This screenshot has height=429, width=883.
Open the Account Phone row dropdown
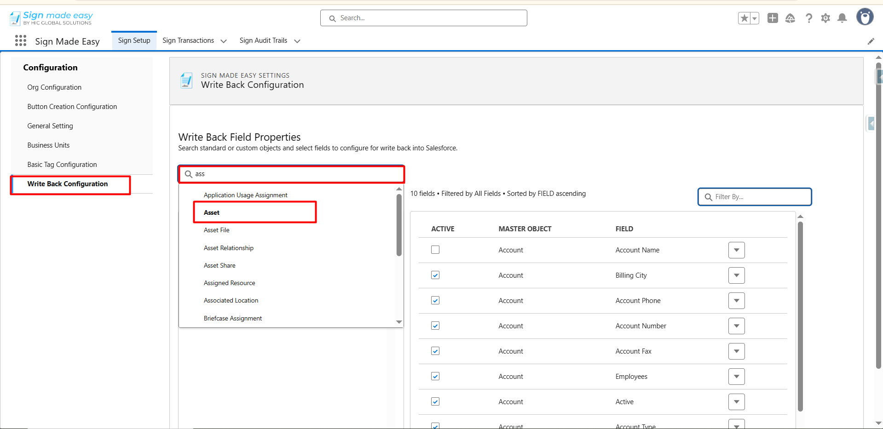pyautogui.click(x=736, y=301)
